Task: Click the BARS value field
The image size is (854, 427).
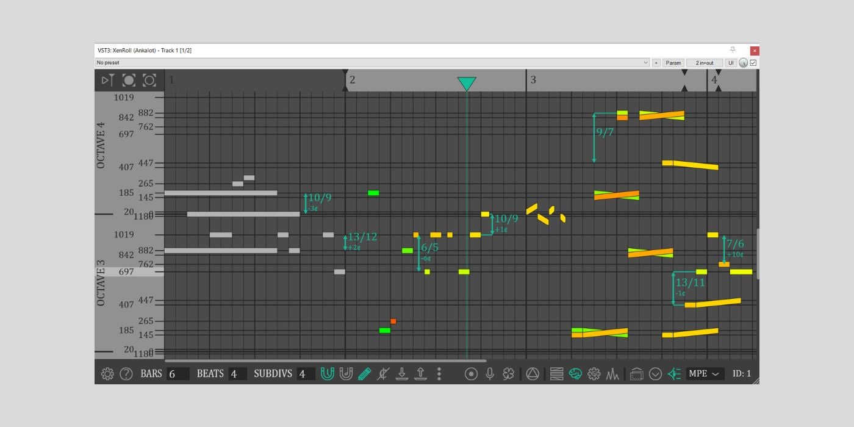Action: (x=178, y=374)
